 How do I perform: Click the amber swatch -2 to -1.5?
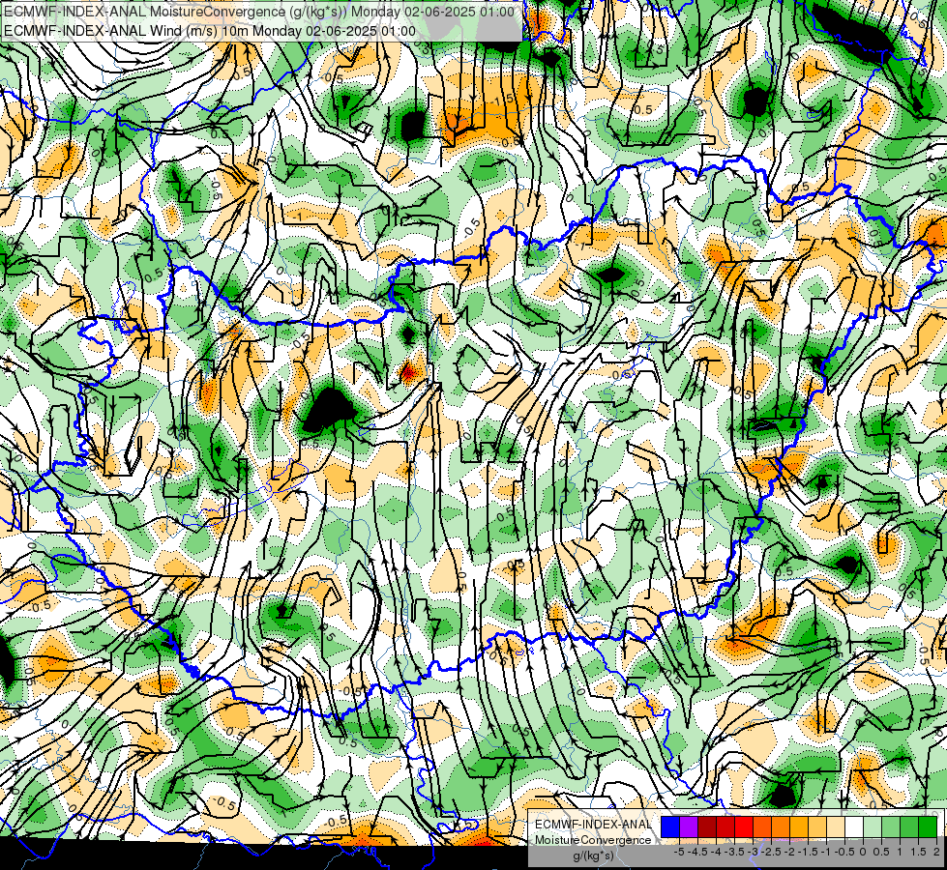coord(799,826)
